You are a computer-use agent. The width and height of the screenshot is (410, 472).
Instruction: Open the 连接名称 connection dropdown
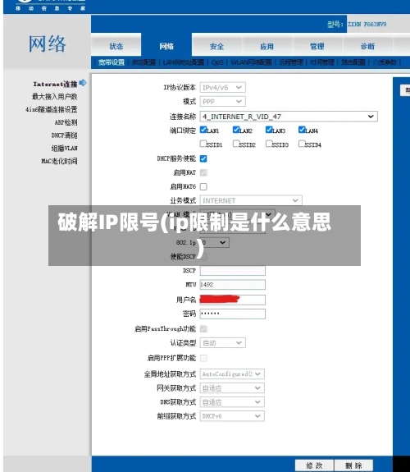pyautogui.click(x=289, y=117)
